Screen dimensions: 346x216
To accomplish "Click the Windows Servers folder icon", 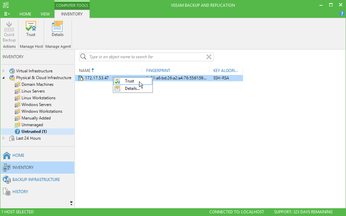I will click(x=17, y=105).
